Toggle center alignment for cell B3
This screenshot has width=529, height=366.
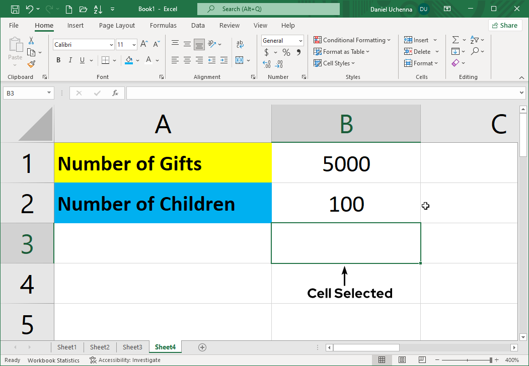pyautogui.click(x=187, y=60)
